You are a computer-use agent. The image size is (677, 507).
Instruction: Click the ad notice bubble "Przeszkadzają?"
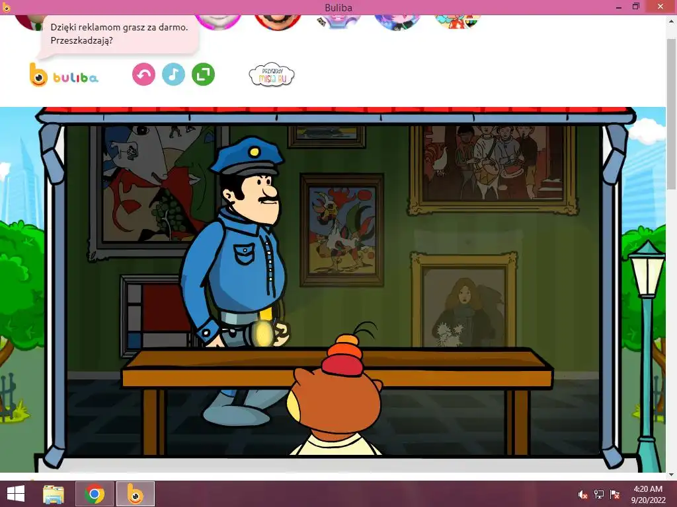point(120,34)
